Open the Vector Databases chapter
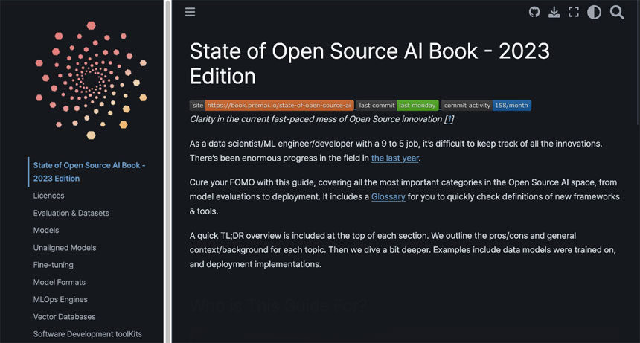 pyautogui.click(x=64, y=317)
